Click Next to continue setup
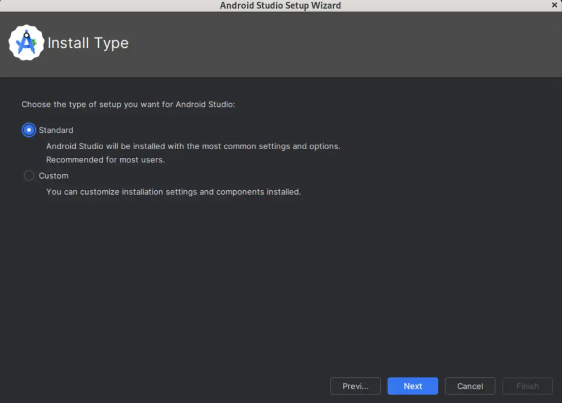The width and height of the screenshot is (562, 403). (413, 386)
